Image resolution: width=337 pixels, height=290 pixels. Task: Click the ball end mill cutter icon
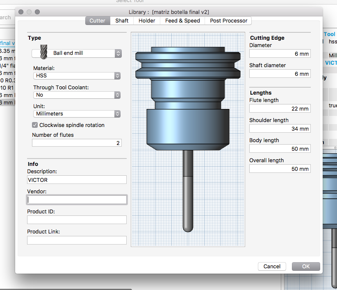click(43, 52)
